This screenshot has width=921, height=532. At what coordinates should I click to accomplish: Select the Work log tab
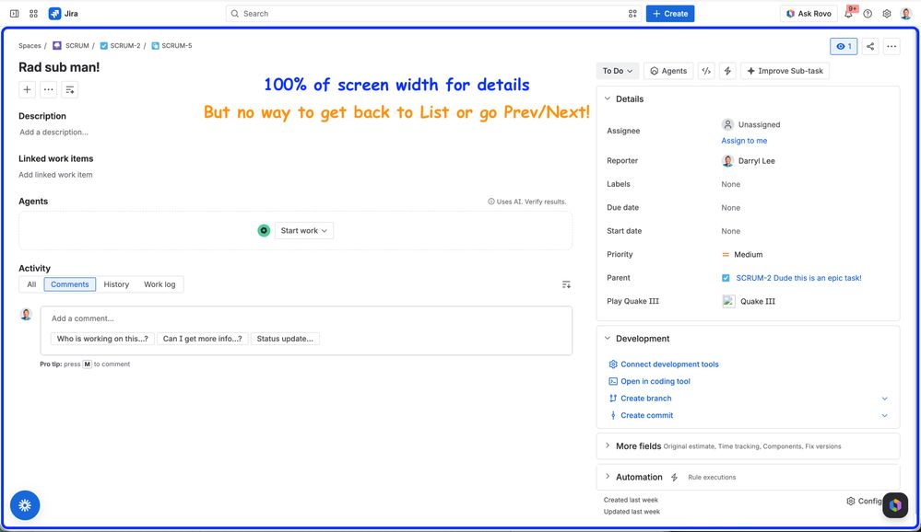coord(159,284)
